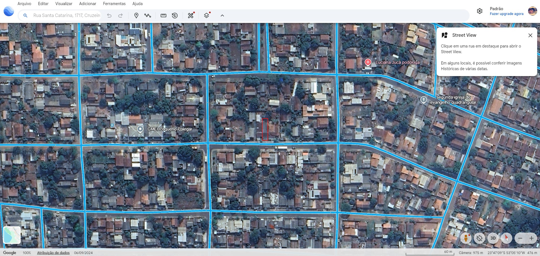Toggle the Street View pegman button
540x256 pixels.
466,238
